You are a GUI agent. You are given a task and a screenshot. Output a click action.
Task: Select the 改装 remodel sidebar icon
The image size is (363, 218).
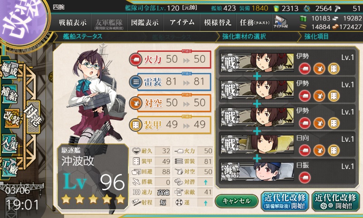click(12, 118)
